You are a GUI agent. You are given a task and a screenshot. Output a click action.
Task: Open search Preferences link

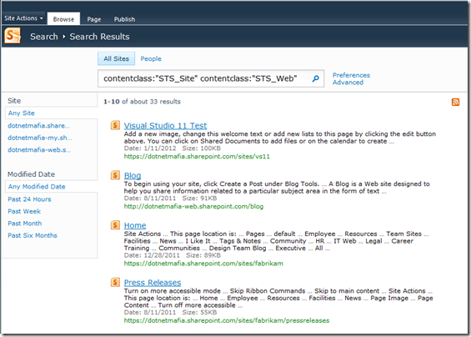[x=351, y=75]
